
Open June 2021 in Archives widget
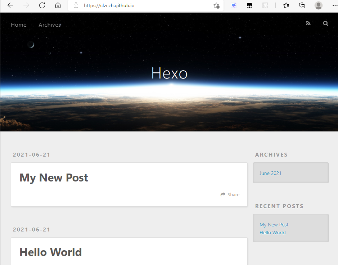[x=270, y=173]
